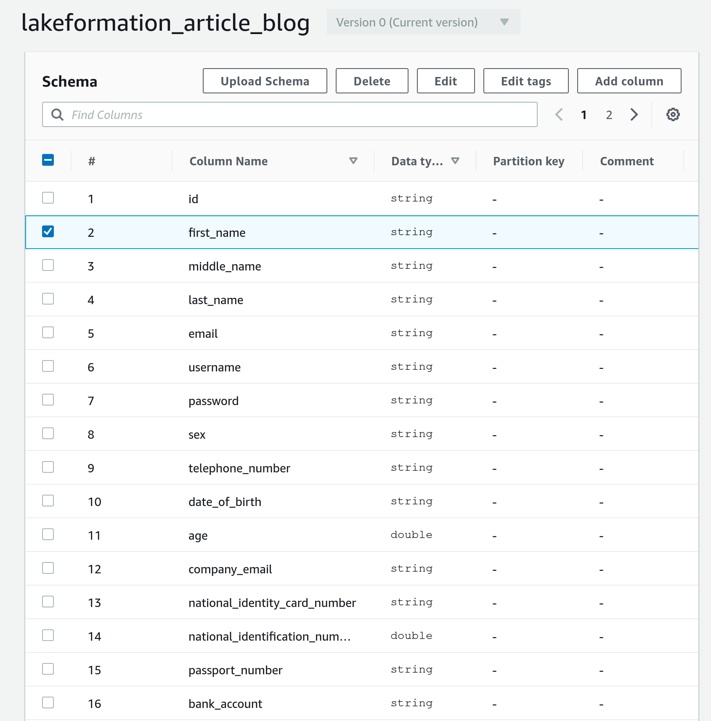Click the company_email name cell
The height and width of the screenshot is (721, 711).
(x=230, y=569)
